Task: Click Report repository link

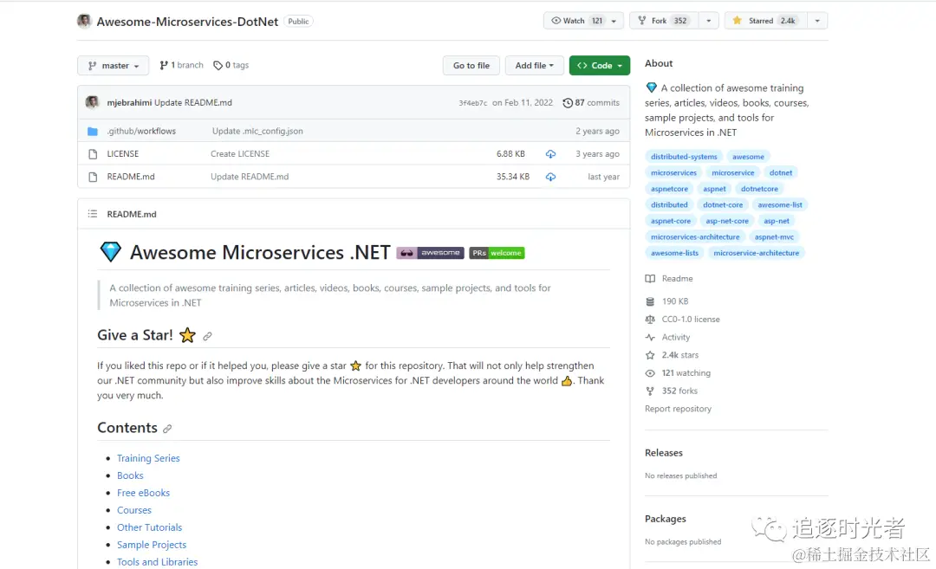Action: [x=678, y=409]
